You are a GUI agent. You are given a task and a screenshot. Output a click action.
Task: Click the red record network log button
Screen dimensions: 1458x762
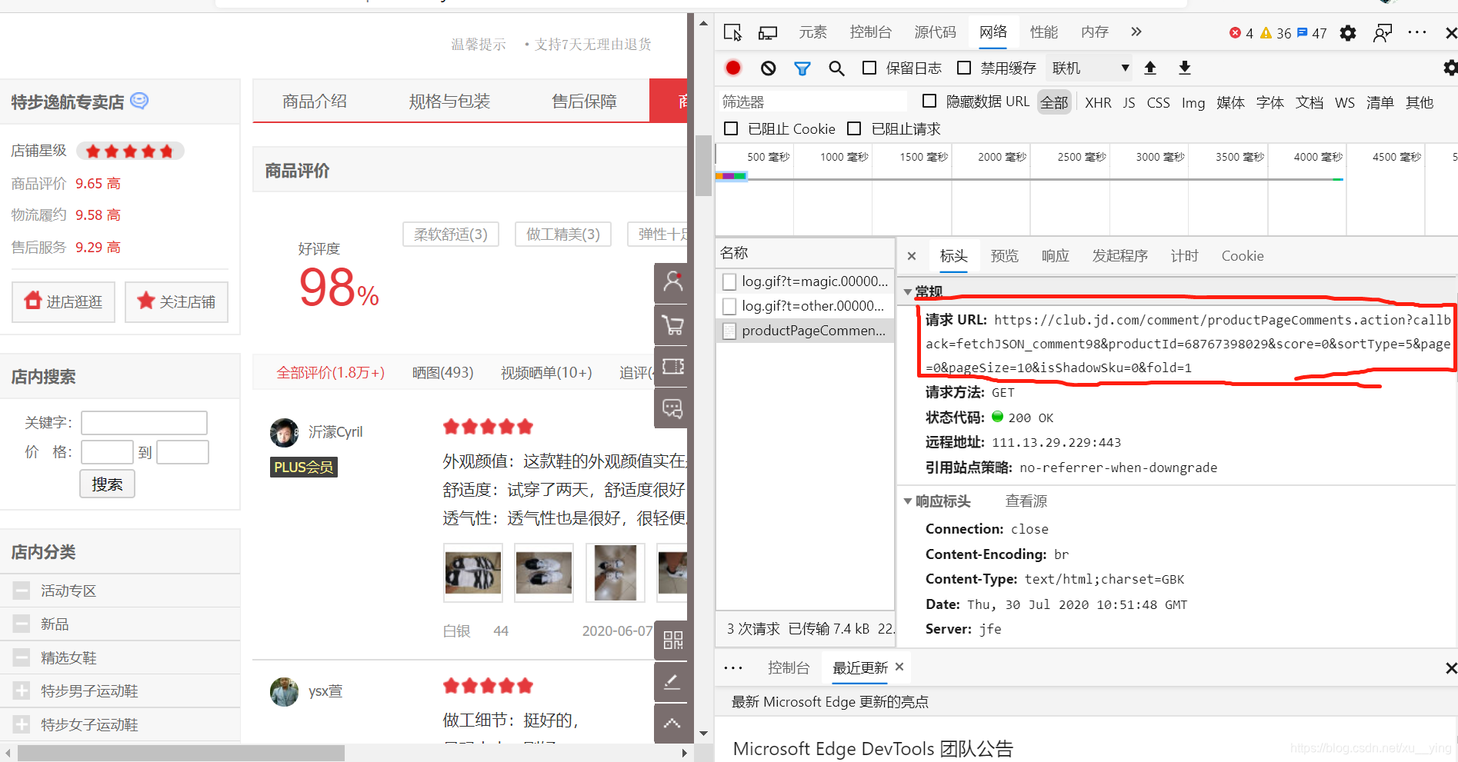coord(733,68)
